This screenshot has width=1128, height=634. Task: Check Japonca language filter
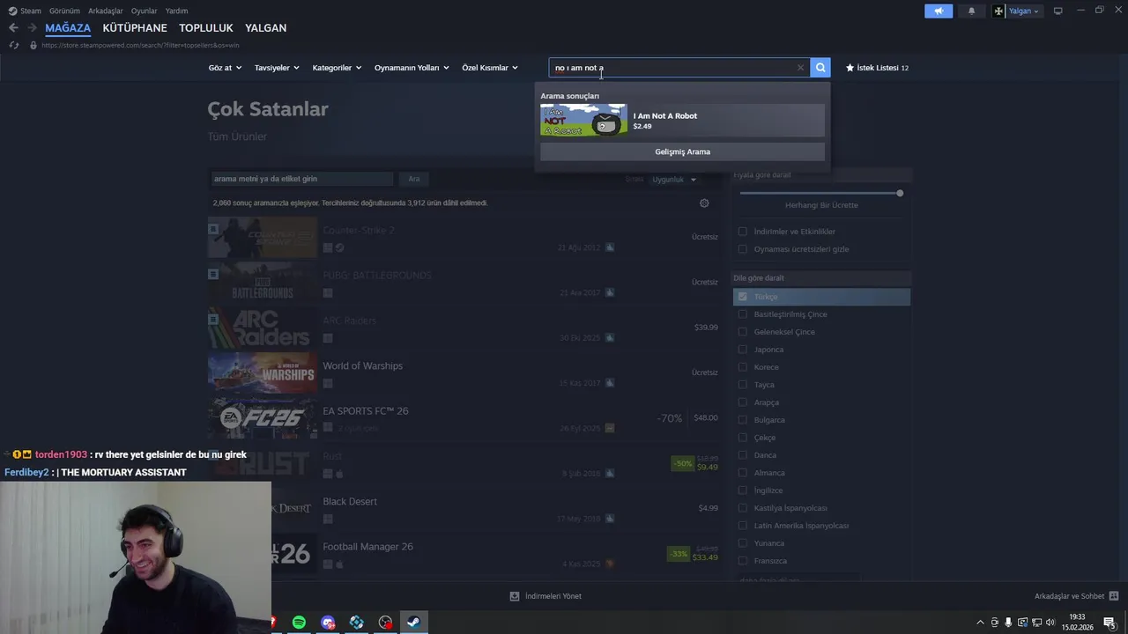(x=742, y=350)
